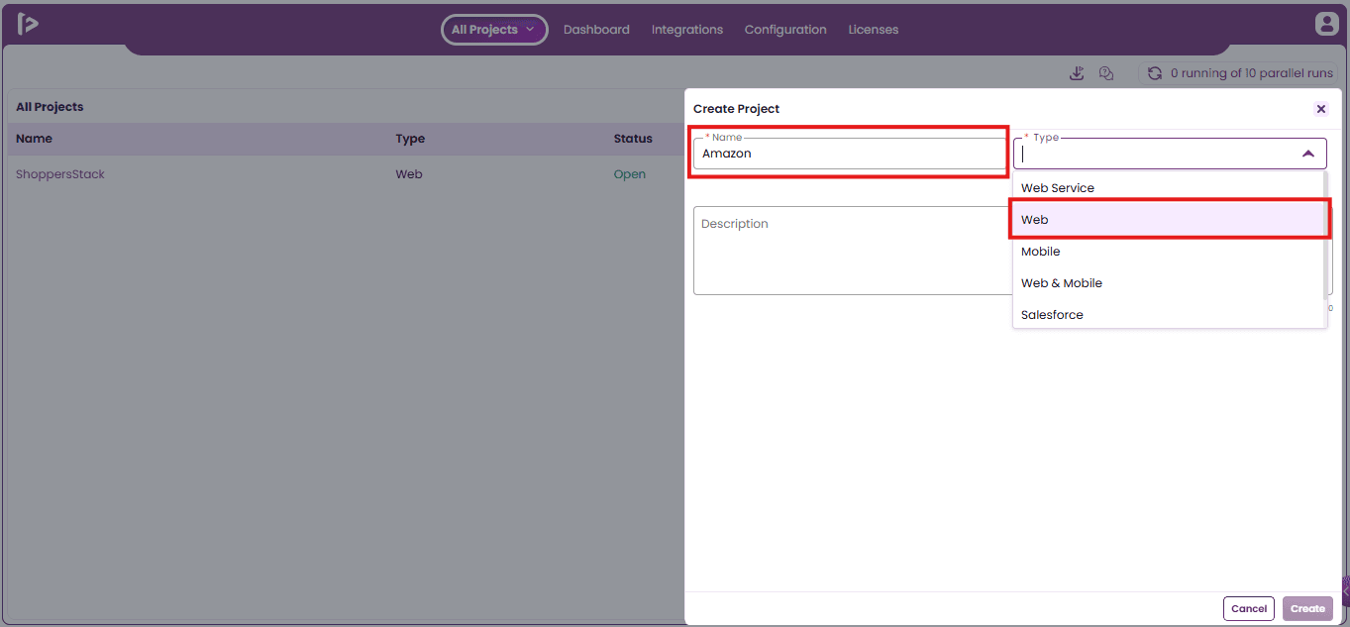Choose Salesforce as the project type
1350x627 pixels.
[1169, 315]
